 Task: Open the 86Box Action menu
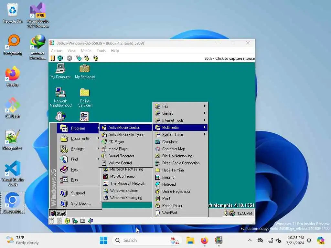(x=57, y=51)
